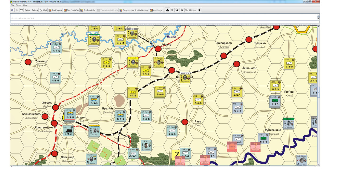Select the AGr.Woyr. Woyrsch counter
Viewport: 341px width, 185px height.
point(91,159)
